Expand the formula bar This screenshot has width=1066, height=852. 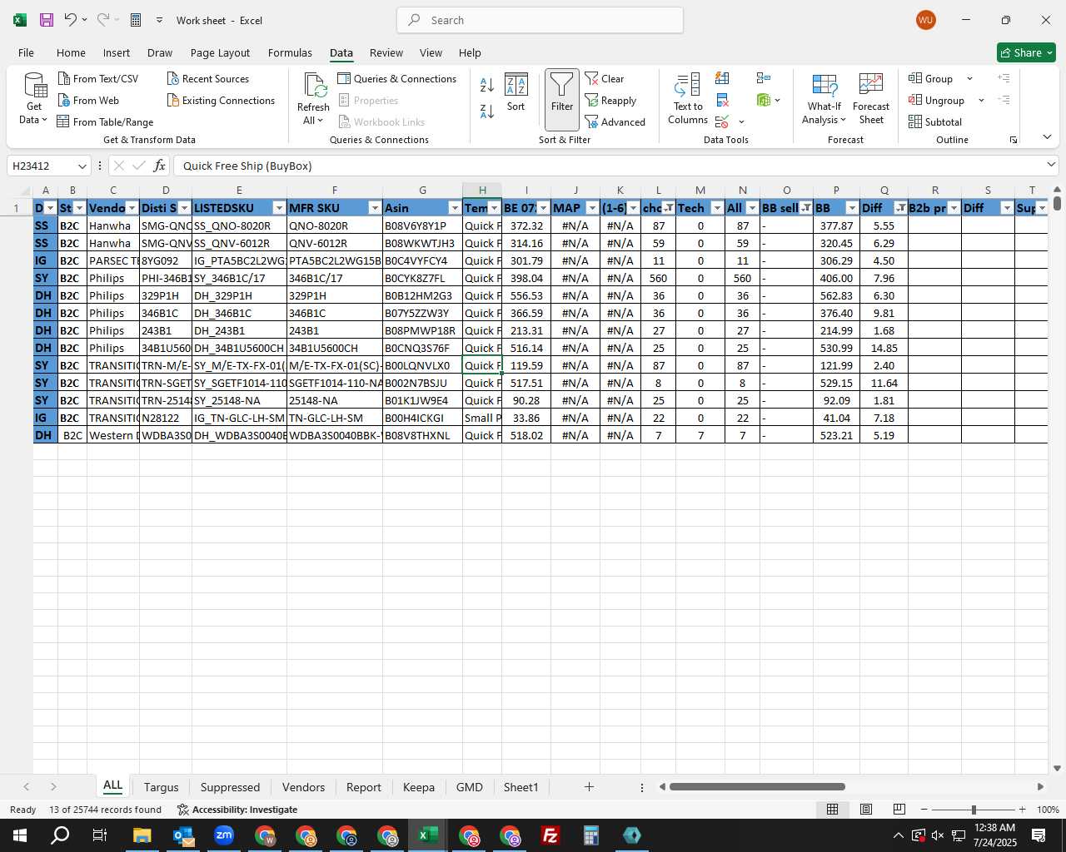(x=1051, y=165)
